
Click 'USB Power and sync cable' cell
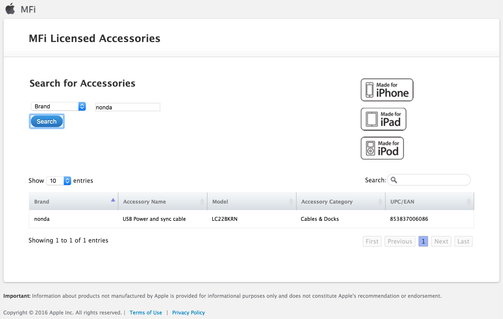point(154,219)
